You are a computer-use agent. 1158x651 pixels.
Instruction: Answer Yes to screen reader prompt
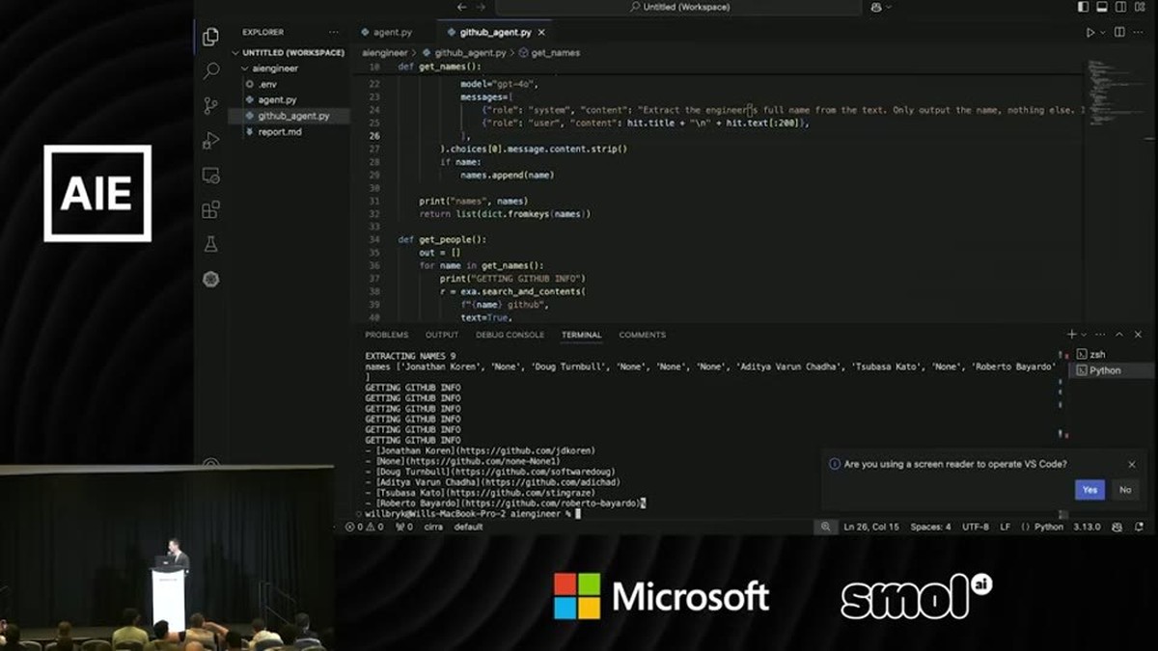click(1089, 490)
